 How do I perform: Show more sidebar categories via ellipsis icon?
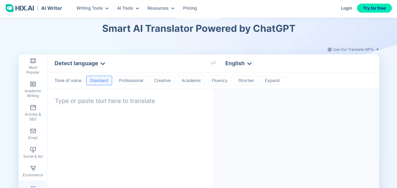click(x=32, y=186)
